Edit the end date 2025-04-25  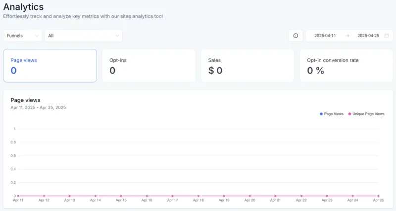click(368, 36)
